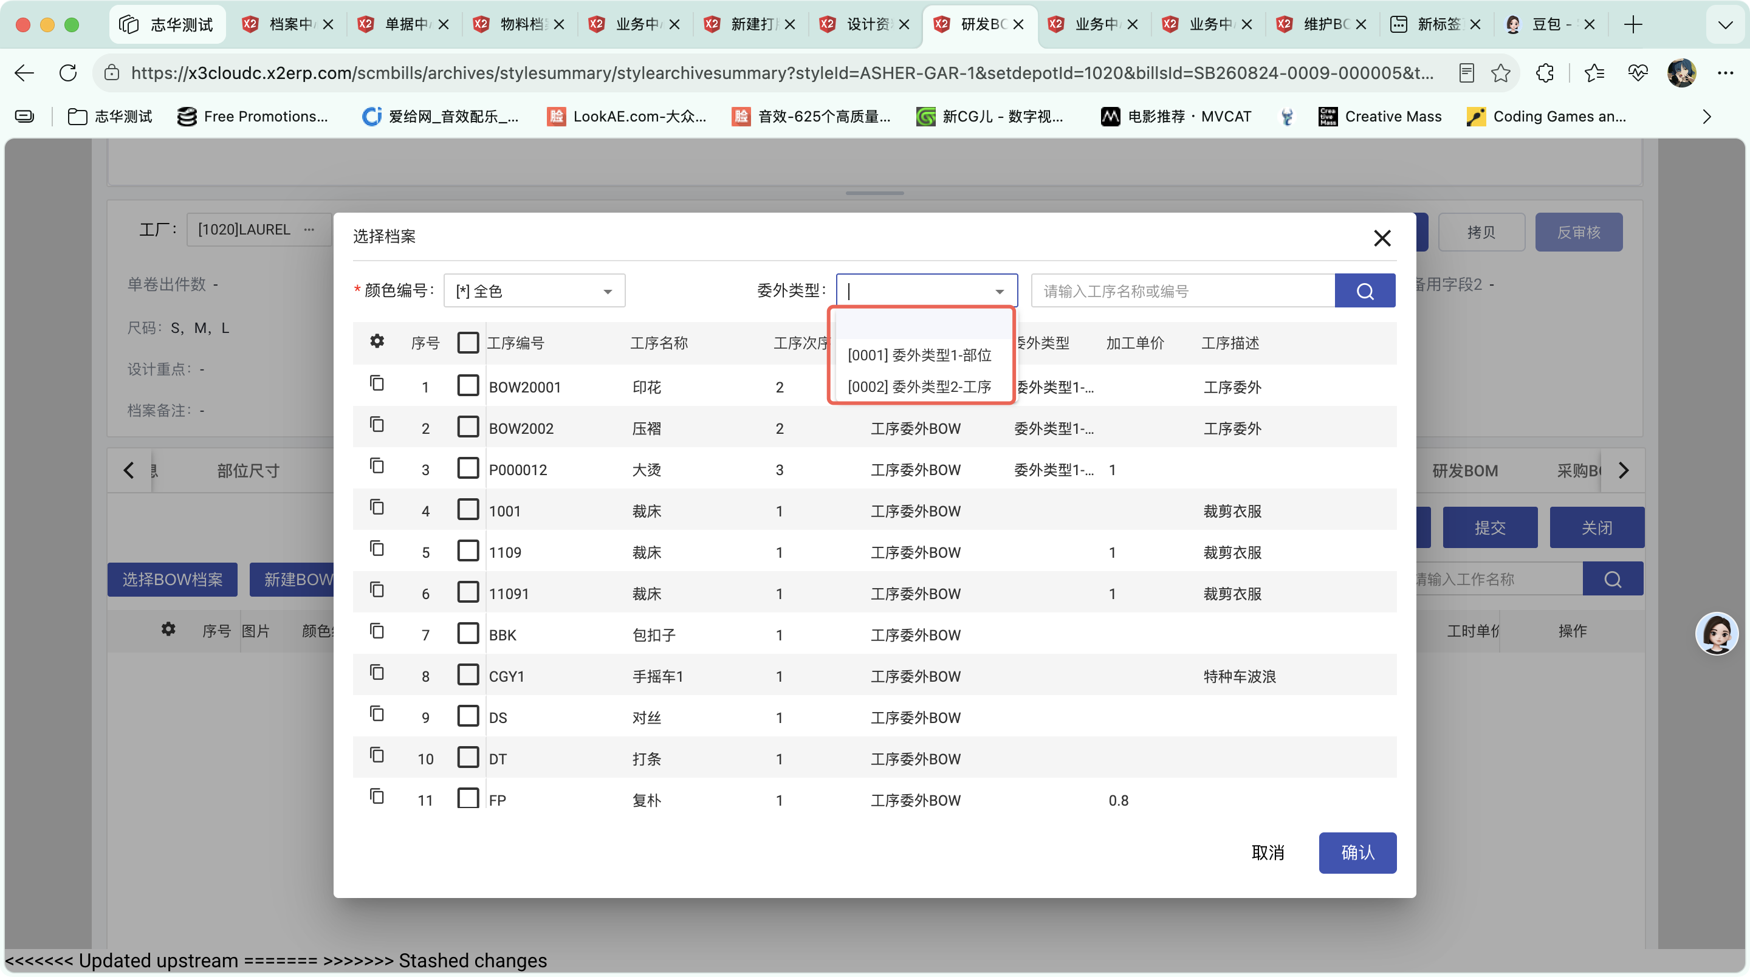Open the reader view icon in address bar
Screen dimensions: 1750x977
tap(1467, 73)
